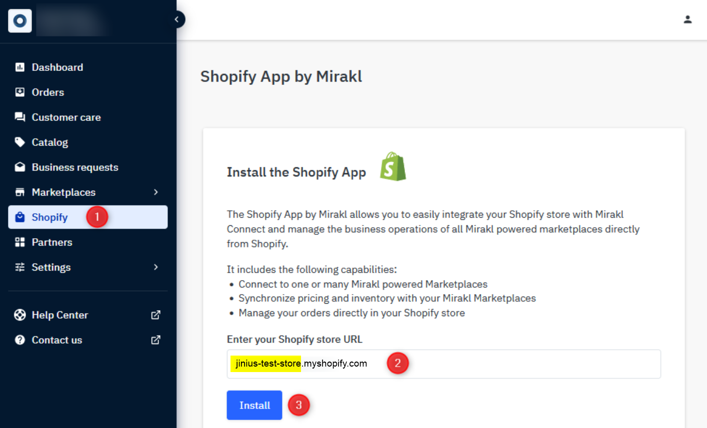Click the Mirakl logo icon
Screen dimensions: 707x428
pyautogui.click(x=20, y=20)
